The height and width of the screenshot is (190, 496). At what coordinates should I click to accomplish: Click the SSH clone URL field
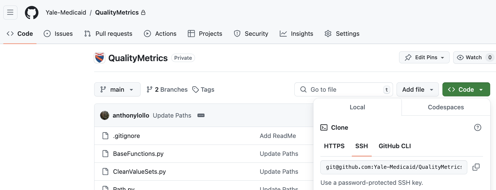click(x=394, y=167)
